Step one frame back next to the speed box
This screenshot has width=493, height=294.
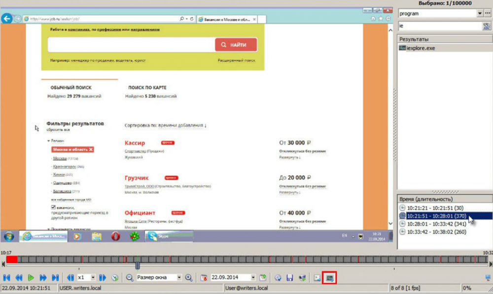(70, 278)
